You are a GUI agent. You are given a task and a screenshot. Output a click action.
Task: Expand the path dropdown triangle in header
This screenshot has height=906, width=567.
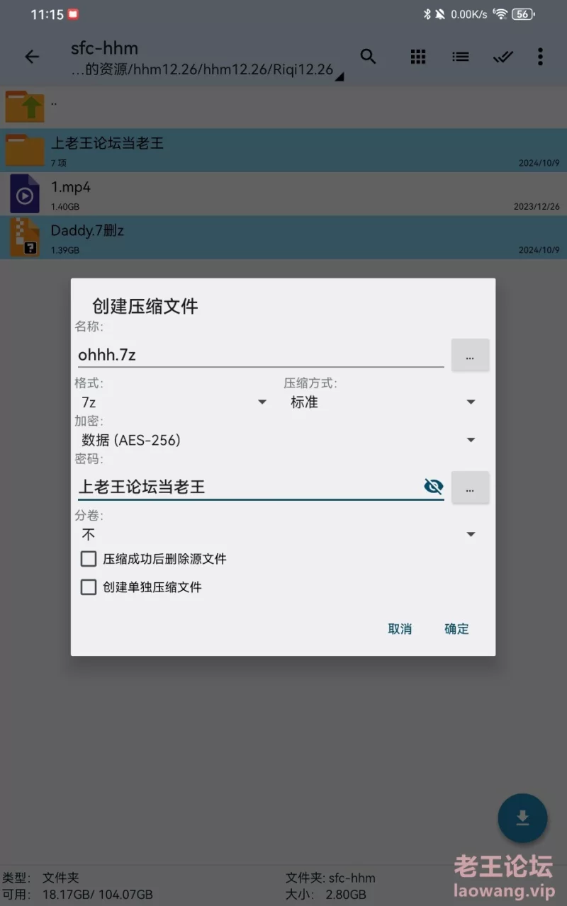point(339,77)
